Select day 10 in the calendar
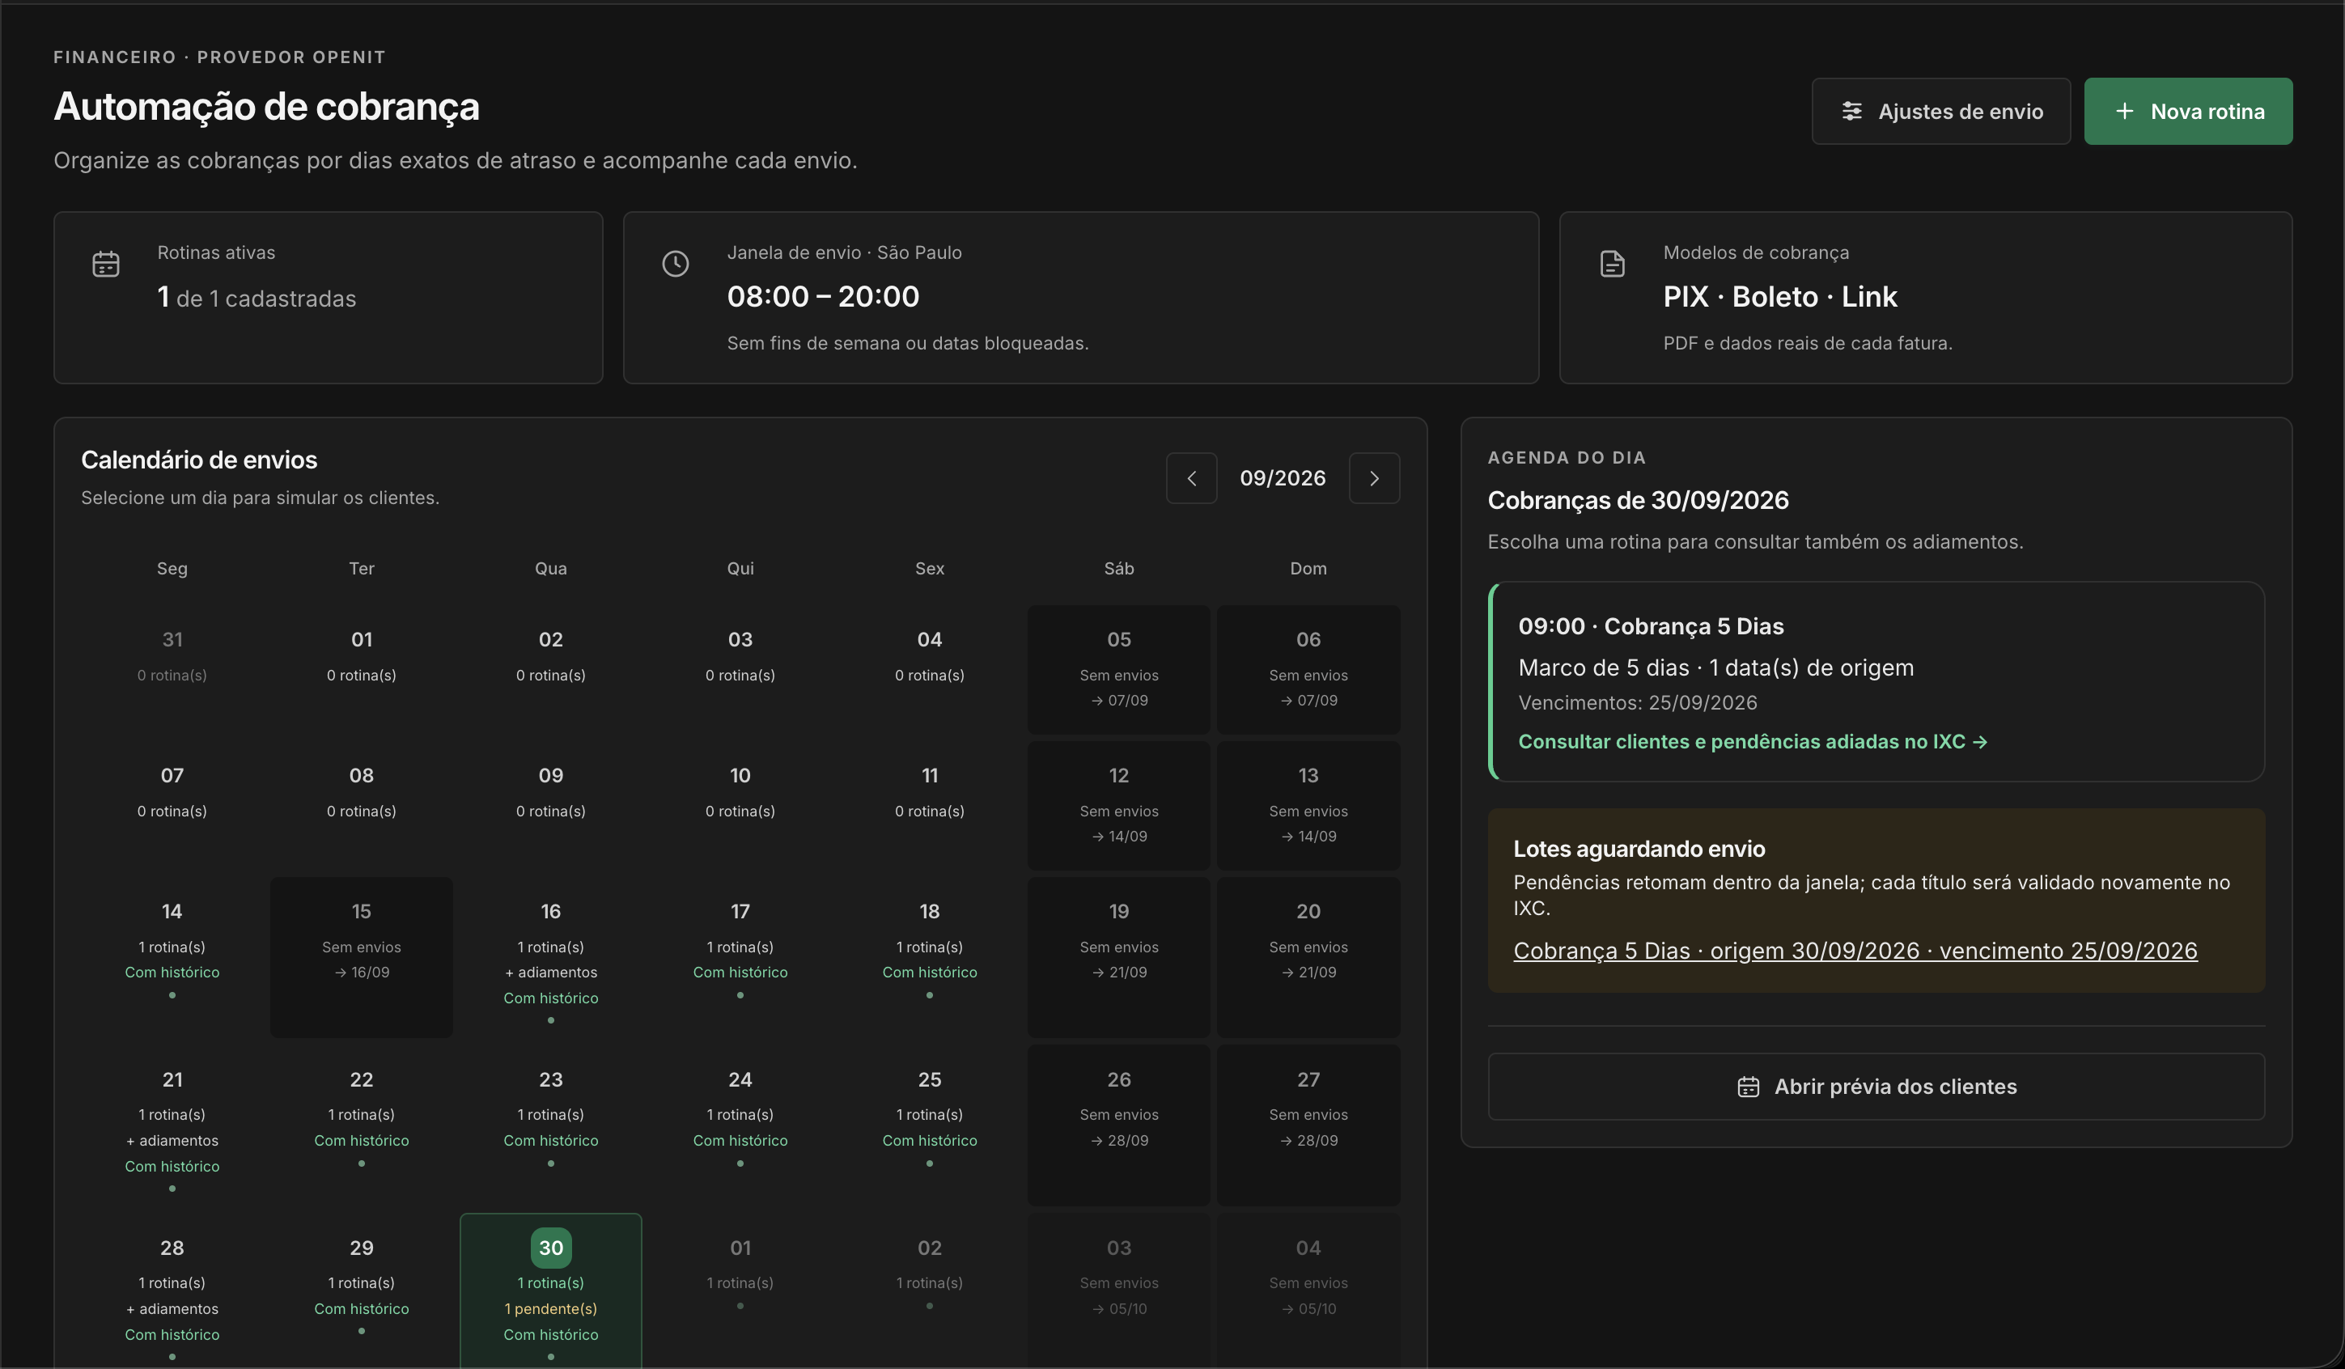The image size is (2345, 1369). 740,806
